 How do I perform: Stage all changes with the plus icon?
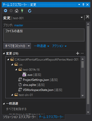[78, 53]
